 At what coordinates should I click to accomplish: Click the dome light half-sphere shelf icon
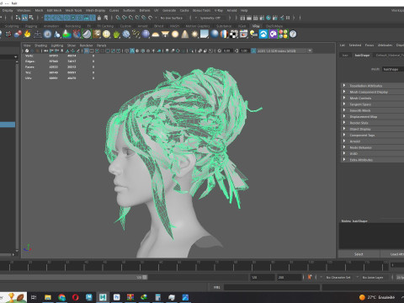click(x=155, y=35)
